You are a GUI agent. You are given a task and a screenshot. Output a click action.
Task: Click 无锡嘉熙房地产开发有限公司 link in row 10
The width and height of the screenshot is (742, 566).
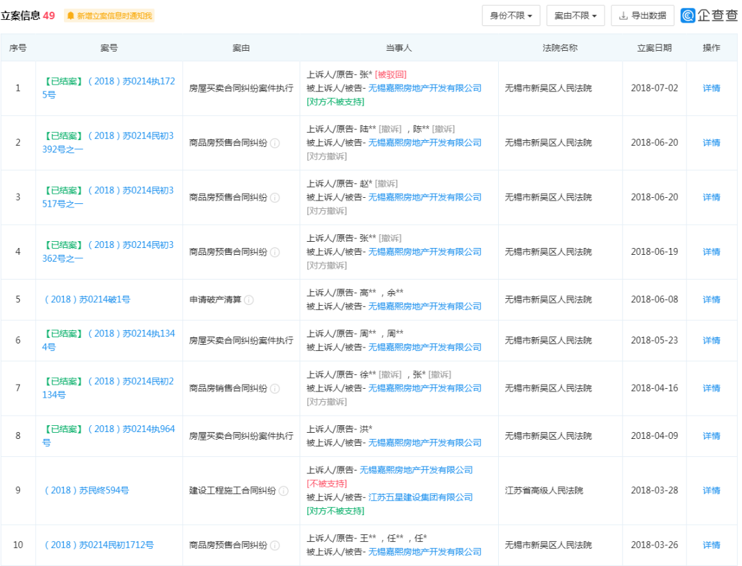point(425,552)
